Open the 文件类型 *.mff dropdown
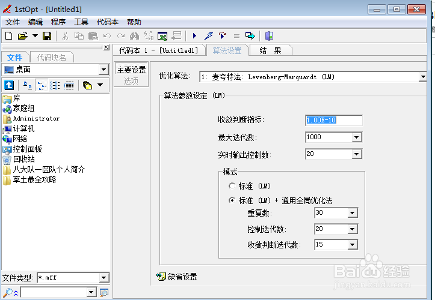435x300 pixels. click(103, 278)
